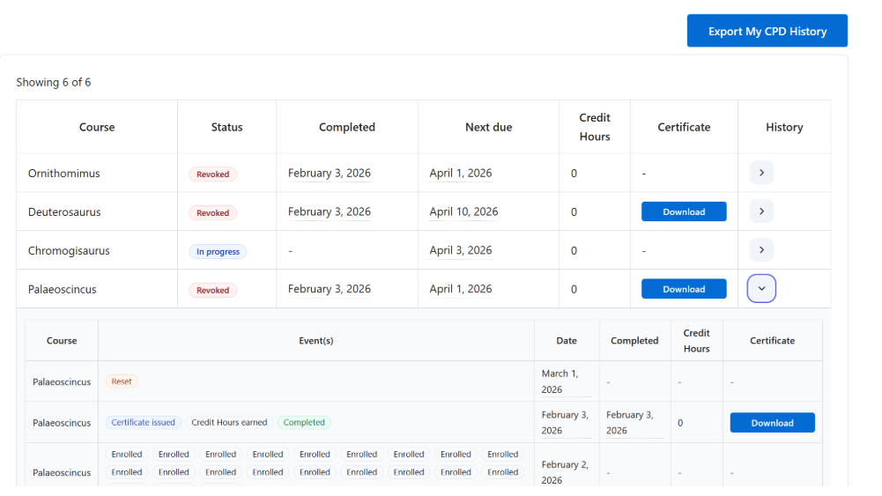Screen dimensions: 882x496
Task: Click the Status column header
Action: 226,127
